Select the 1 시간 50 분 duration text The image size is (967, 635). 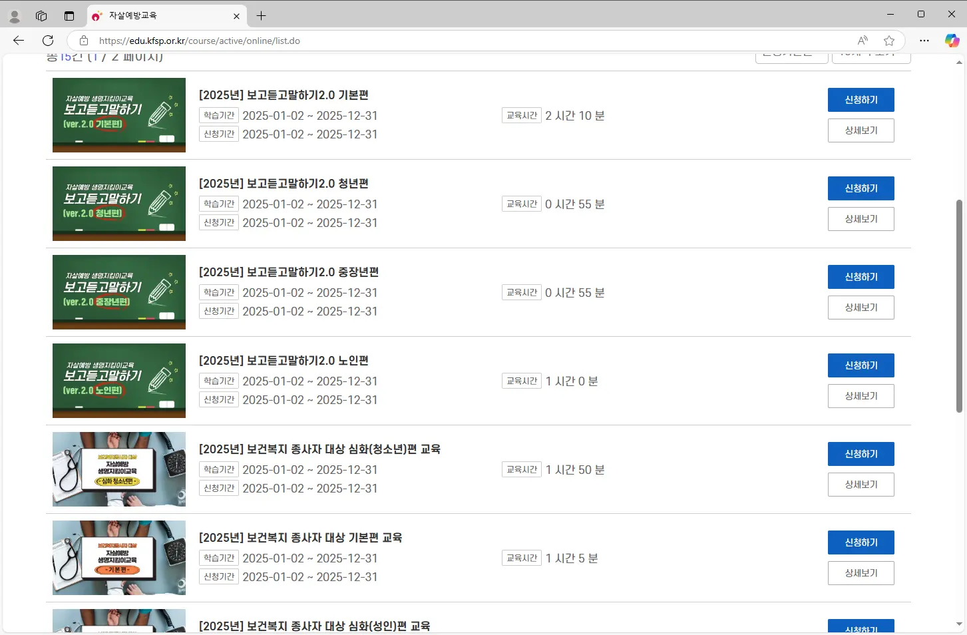pyautogui.click(x=575, y=470)
